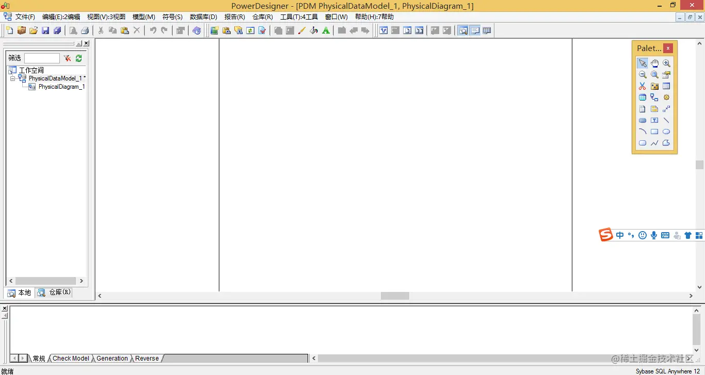The height and width of the screenshot is (375, 705).
Task: Click output tab strip right arrow
Action: point(23,358)
